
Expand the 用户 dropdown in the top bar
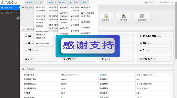coord(52,2)
